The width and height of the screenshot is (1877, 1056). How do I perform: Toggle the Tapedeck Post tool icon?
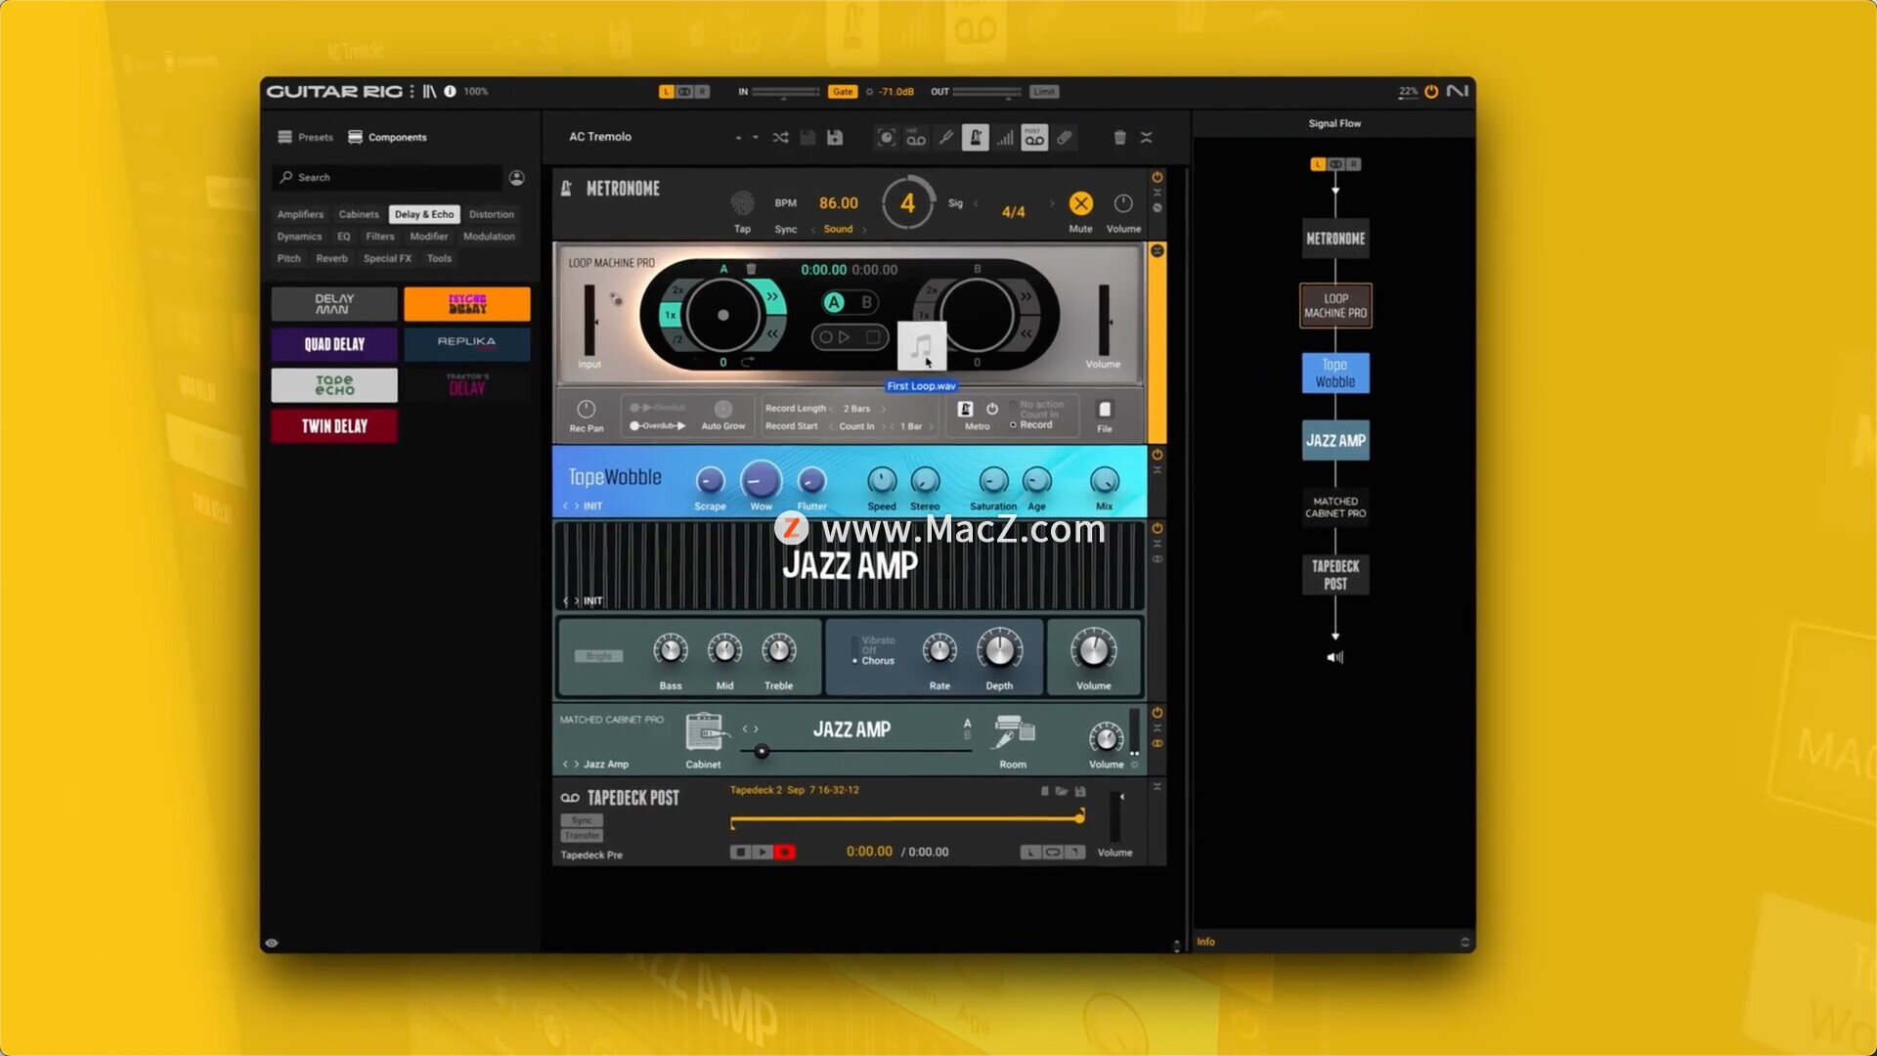tap(1034, 138)
